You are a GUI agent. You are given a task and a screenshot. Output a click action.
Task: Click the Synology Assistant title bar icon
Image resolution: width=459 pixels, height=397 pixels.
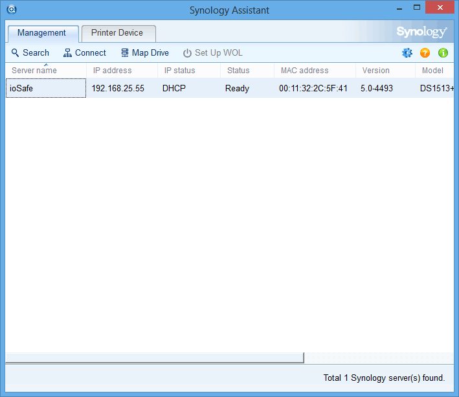click(x=12, y=10)
